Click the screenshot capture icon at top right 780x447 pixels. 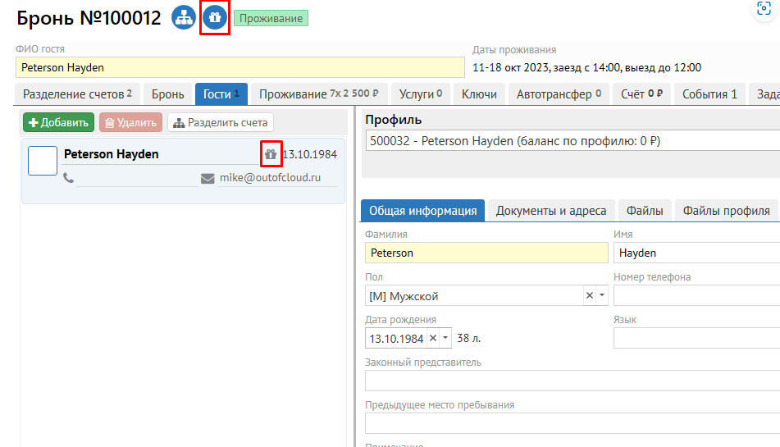764,9
